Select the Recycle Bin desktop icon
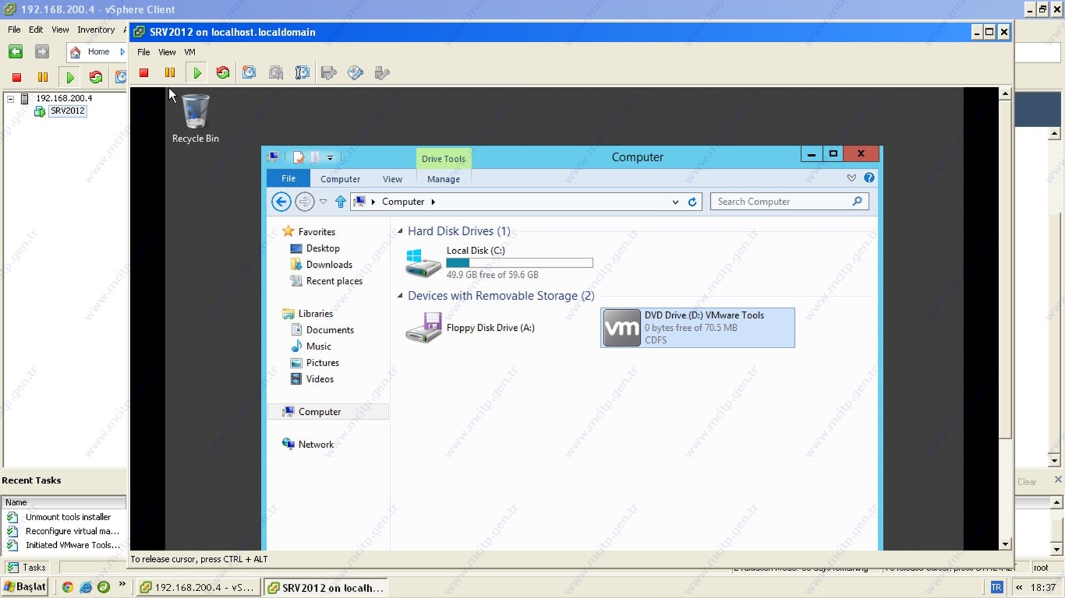Screen dimensions: 1065x598 click(195, 118)
